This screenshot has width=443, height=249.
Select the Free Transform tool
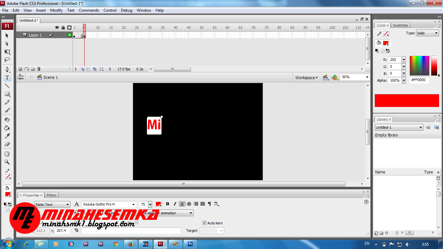click(x=7, y=51)
